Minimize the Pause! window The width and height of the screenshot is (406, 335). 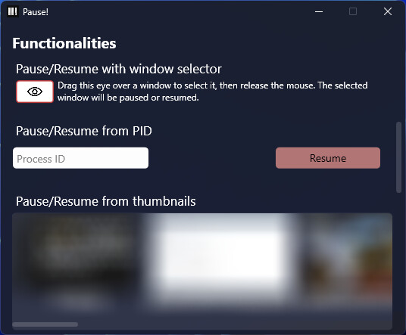click(x=319, y=11)
